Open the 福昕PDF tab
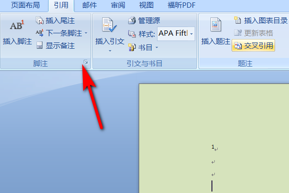Viewport: 289px width, 193px height. [182, 5]
